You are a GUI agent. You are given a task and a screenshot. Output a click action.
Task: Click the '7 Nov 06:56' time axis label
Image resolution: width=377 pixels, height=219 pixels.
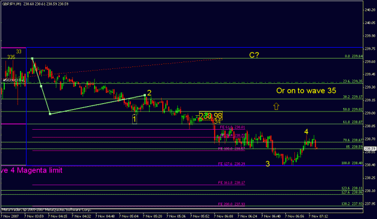294,216
